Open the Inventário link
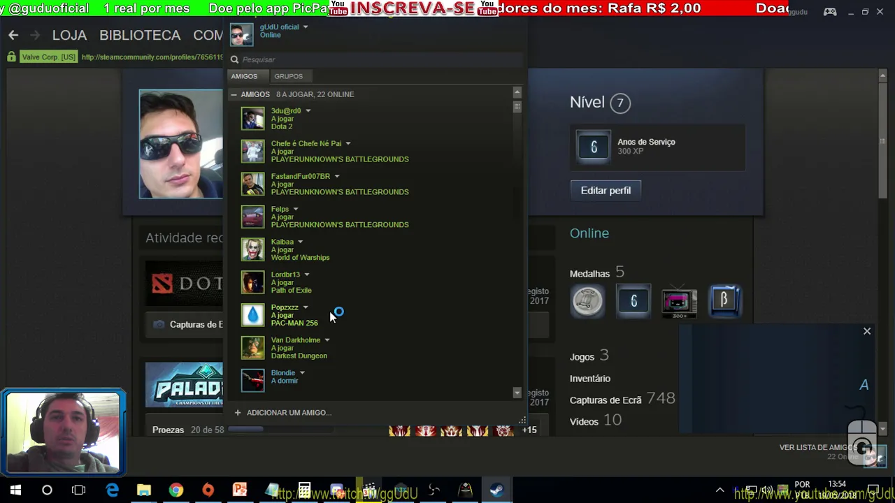This screenshot has width=895, height=503. [x=590, y=379]
